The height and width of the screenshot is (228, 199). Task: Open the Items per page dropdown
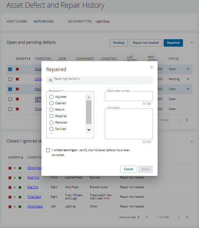(x=147, y=217)
